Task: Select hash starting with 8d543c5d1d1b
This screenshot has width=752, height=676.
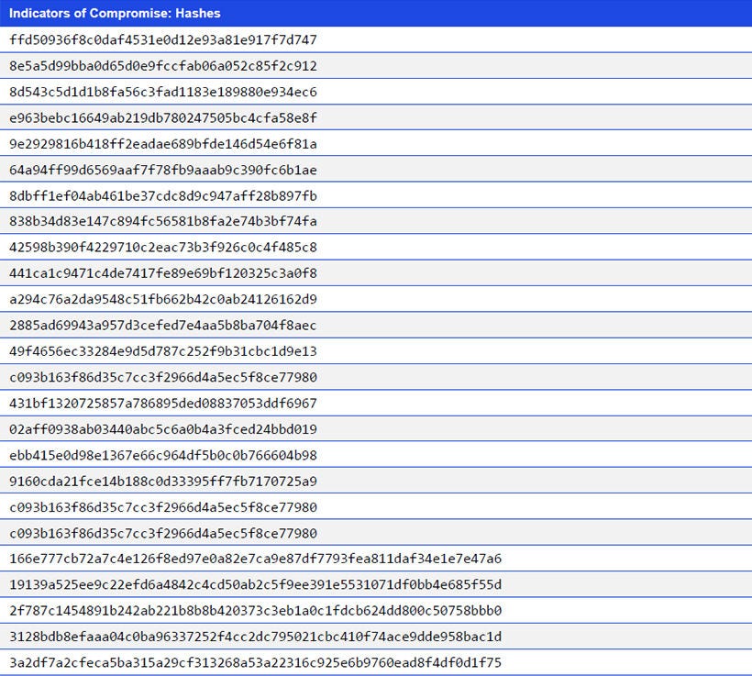Action: (163, 92)
